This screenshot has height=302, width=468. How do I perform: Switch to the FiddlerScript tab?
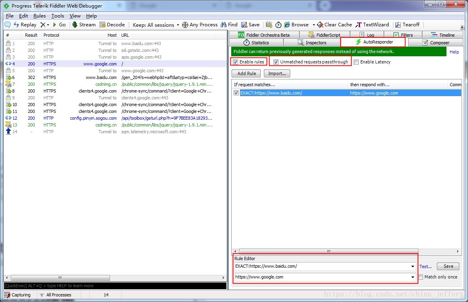pos(324,35)
